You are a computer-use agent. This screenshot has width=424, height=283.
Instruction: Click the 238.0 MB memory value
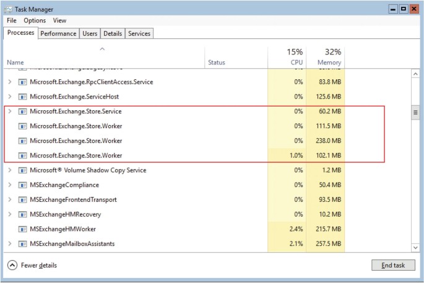tap(328, 141)
